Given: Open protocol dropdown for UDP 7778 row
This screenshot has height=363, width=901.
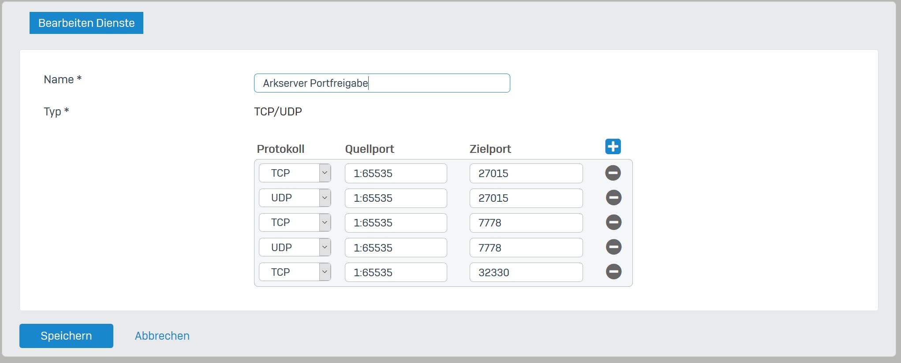Looking at the screenshot, I should (295, 247).
